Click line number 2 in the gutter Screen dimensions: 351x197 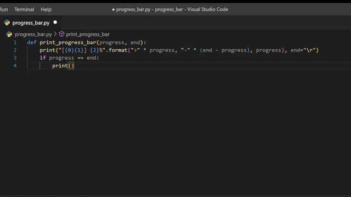(15, 50)
